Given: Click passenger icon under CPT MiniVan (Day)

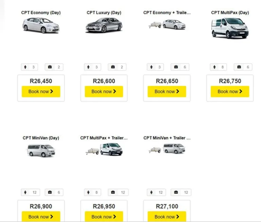Looking at the screenshot, I should 25,193.
